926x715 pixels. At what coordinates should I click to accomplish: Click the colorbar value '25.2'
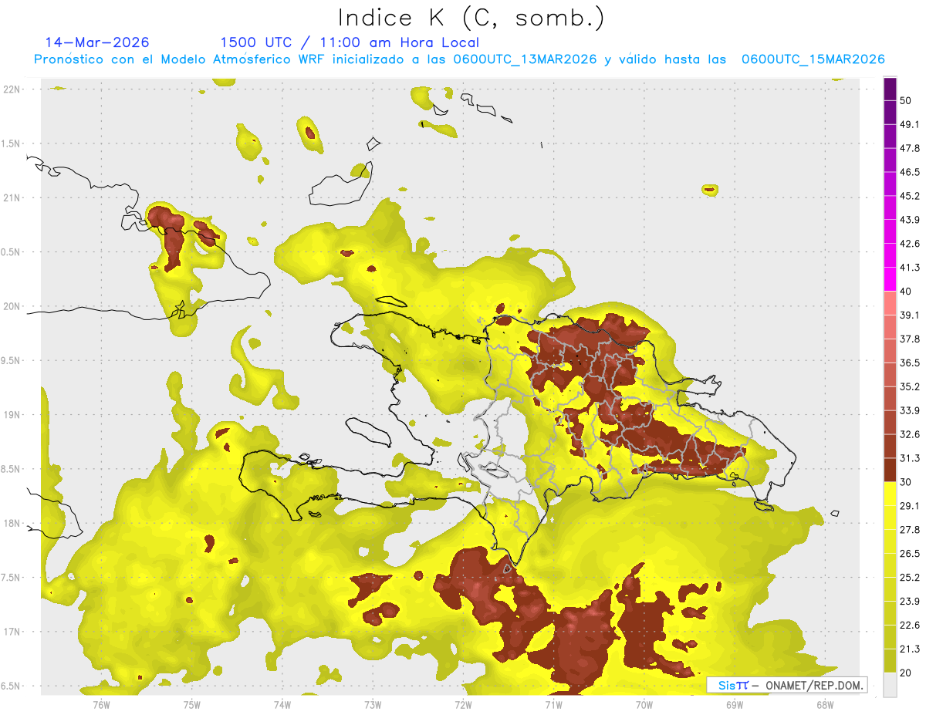910,577
